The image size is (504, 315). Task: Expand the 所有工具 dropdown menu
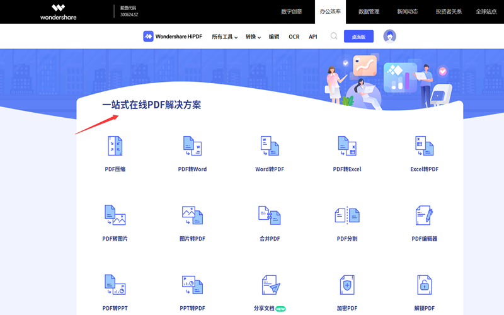(x=224, y=37)
